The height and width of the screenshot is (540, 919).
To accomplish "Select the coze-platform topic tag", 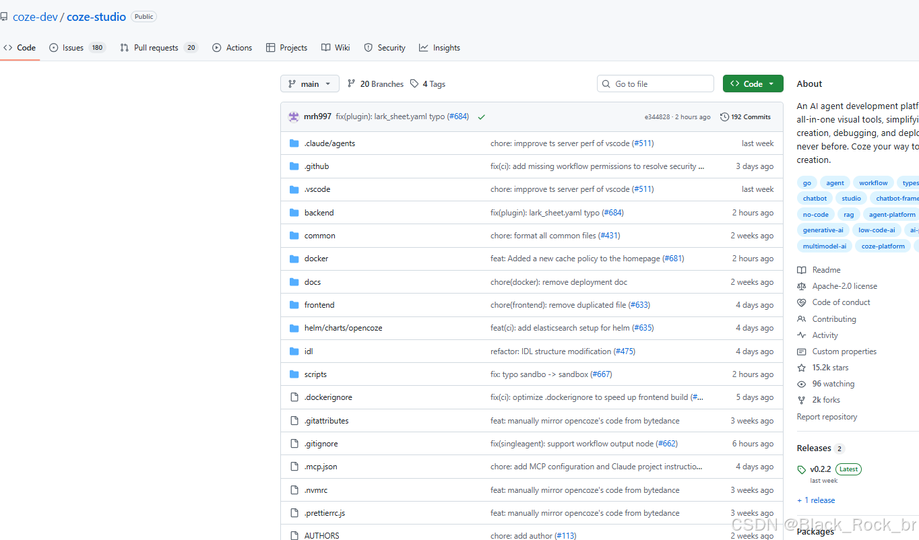I will click(x=883, y=246).
